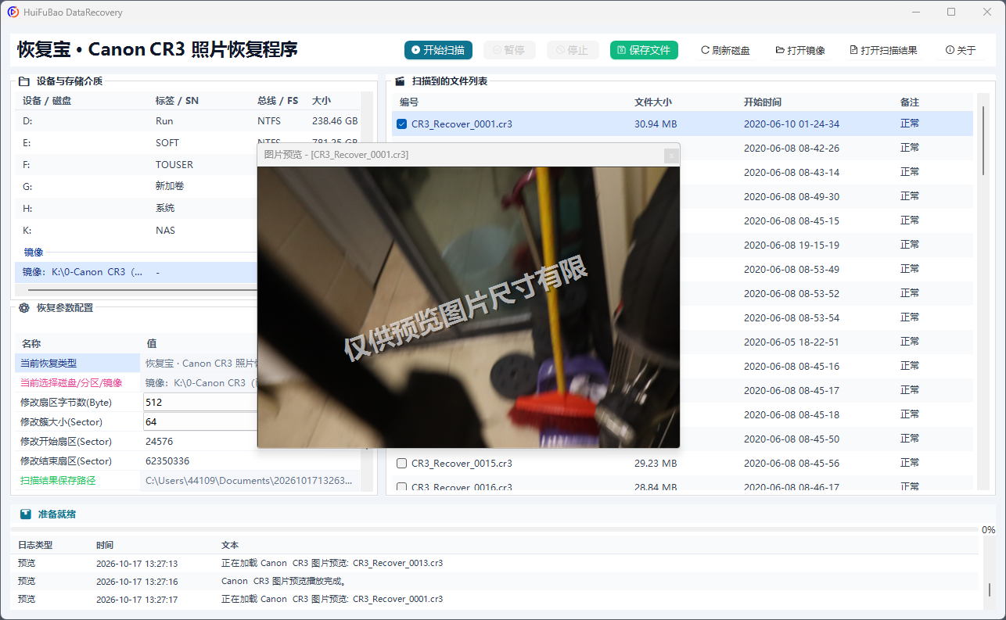Click the 准备就绪 status icon
Screen dimensions: 1006x620
coord(26,514)
